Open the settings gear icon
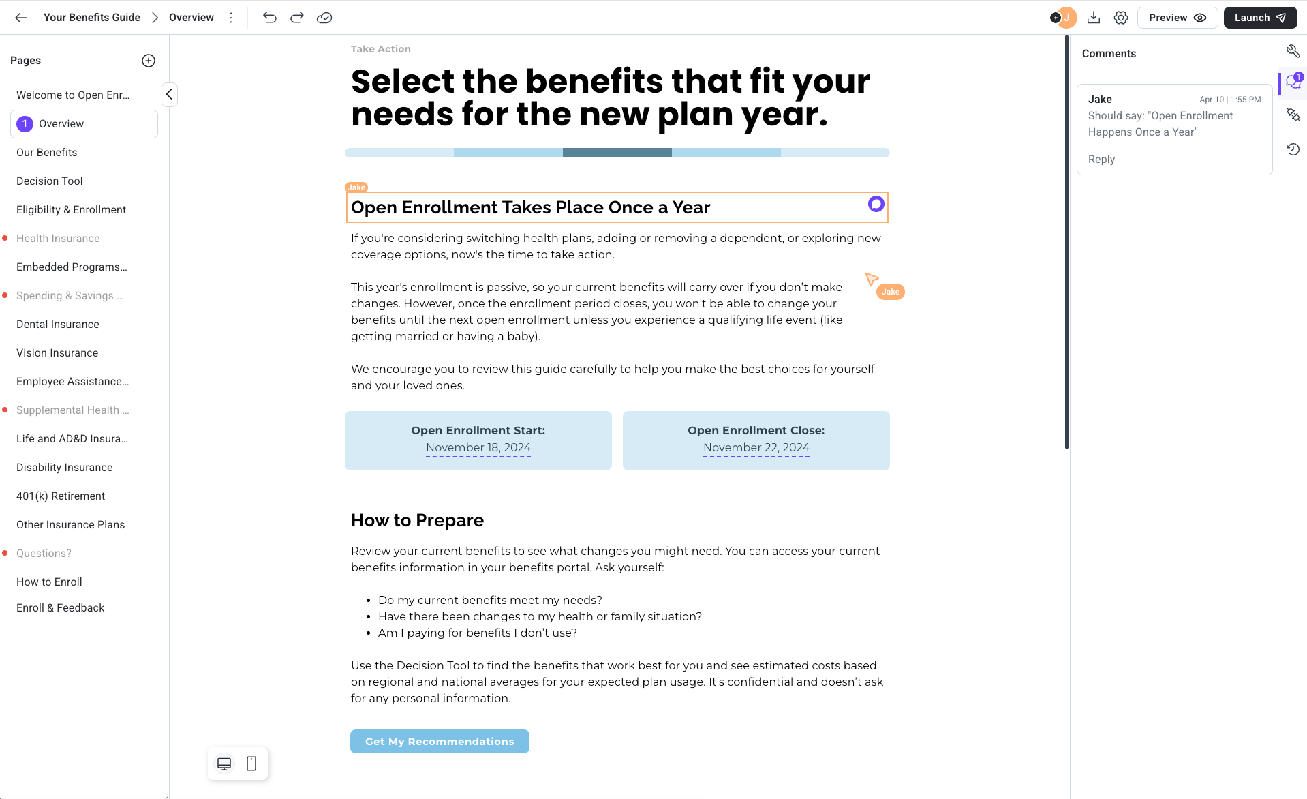The height and width of the screenshot is (799, 1307). pos(1121,18)
